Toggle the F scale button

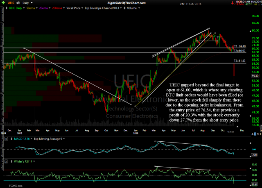click(x=261, y=134)
